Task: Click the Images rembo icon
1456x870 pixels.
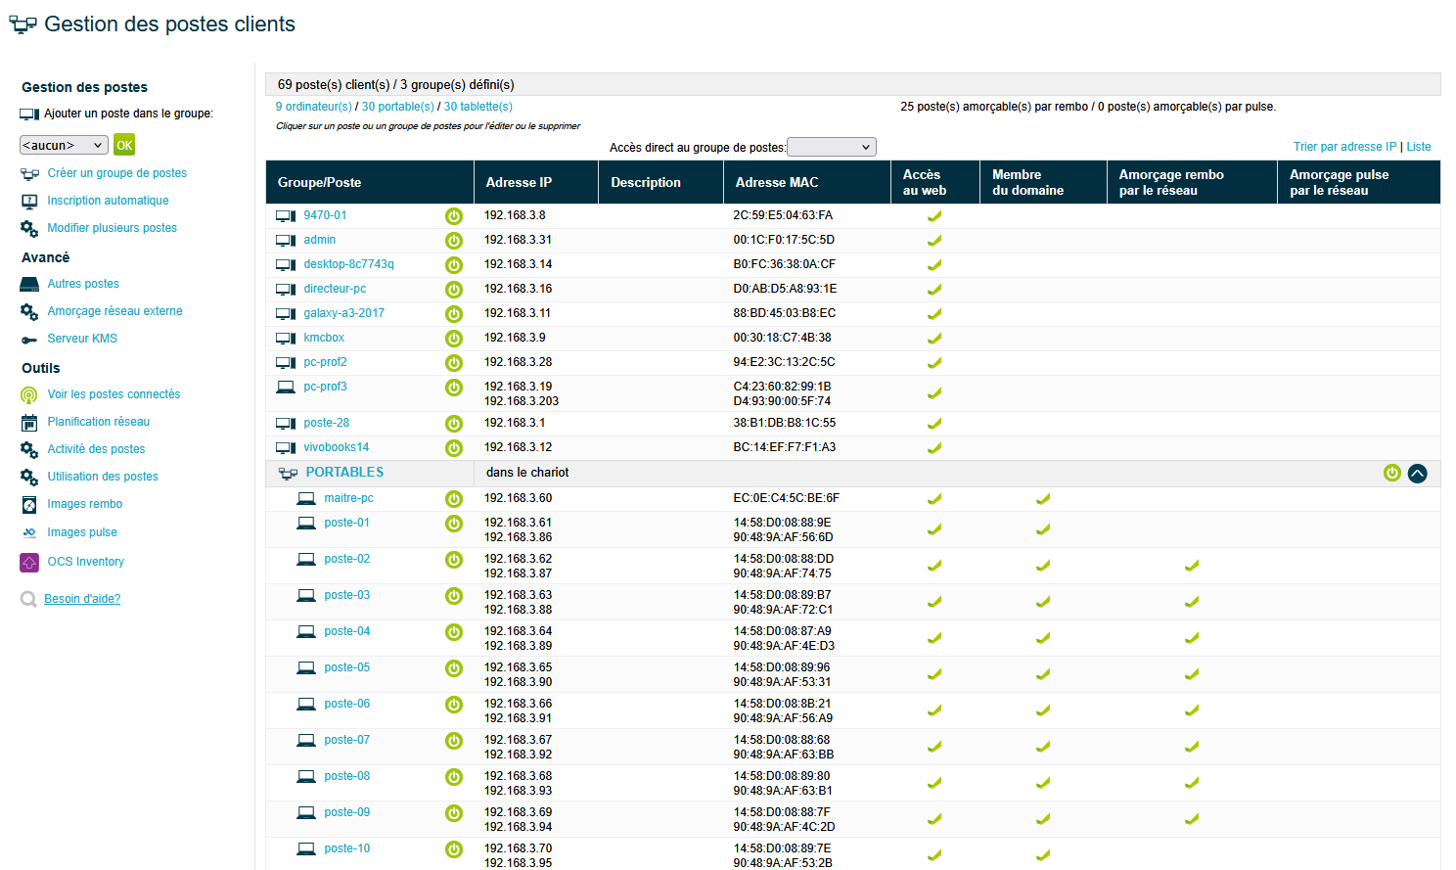Action: (x=29, y=505)
